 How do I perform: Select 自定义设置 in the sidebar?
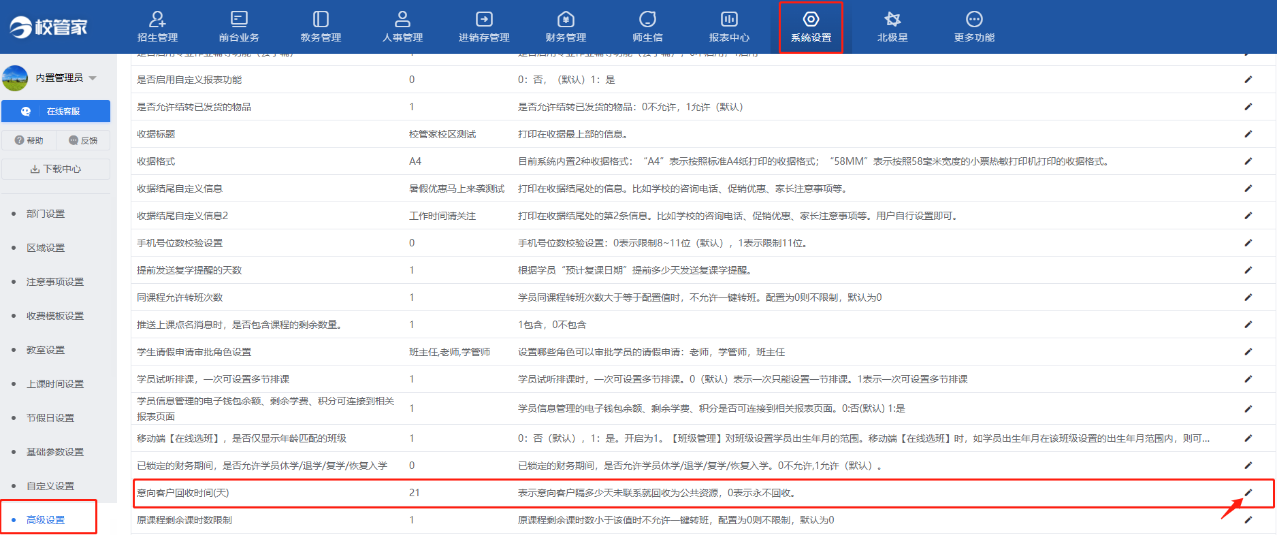50,486
